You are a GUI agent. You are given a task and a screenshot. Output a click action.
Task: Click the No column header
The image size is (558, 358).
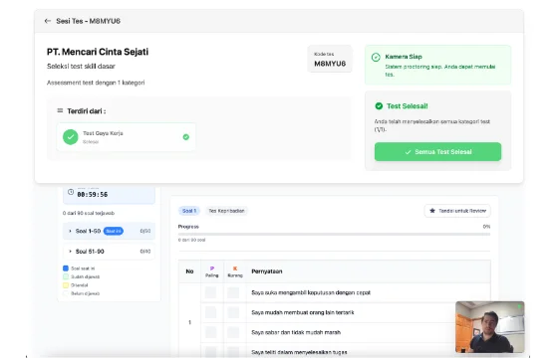pyautogui.click(x=189, y=271)
